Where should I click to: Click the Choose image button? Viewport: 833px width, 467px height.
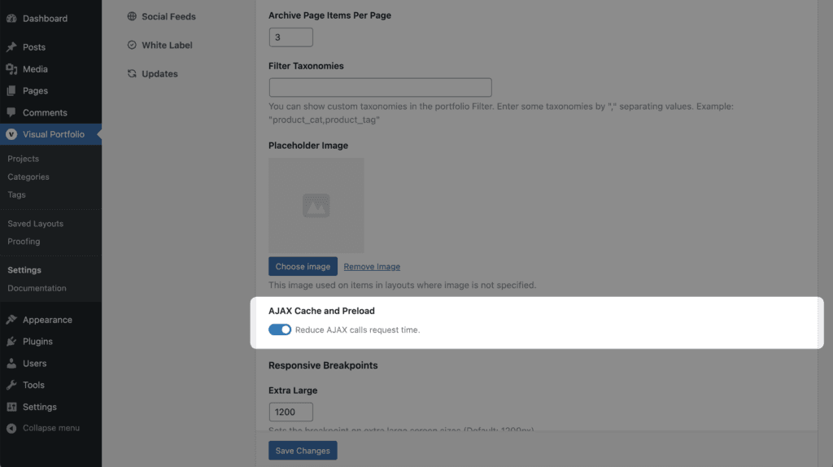click(303, 266)
